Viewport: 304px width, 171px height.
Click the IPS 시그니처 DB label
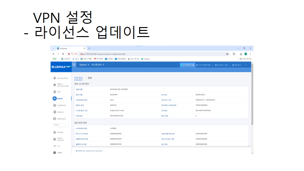click(x=82, y=134)
